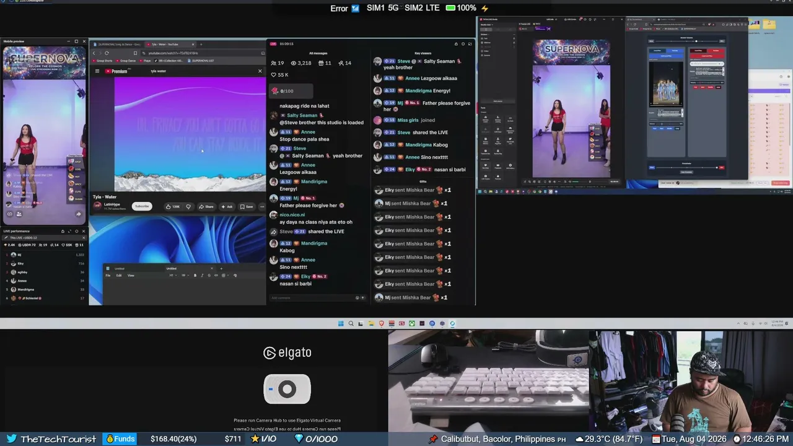Play the Tyla - Water video player
This screenshot has height=446, width=793.
(190, 134)
